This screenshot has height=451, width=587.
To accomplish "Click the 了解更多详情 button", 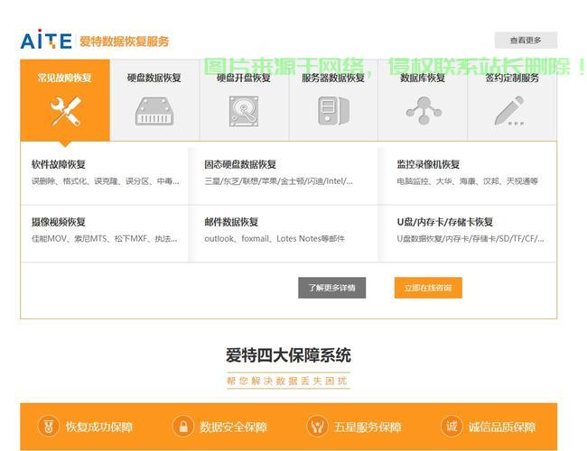I will pyautogui.click(x=331, y=288).
